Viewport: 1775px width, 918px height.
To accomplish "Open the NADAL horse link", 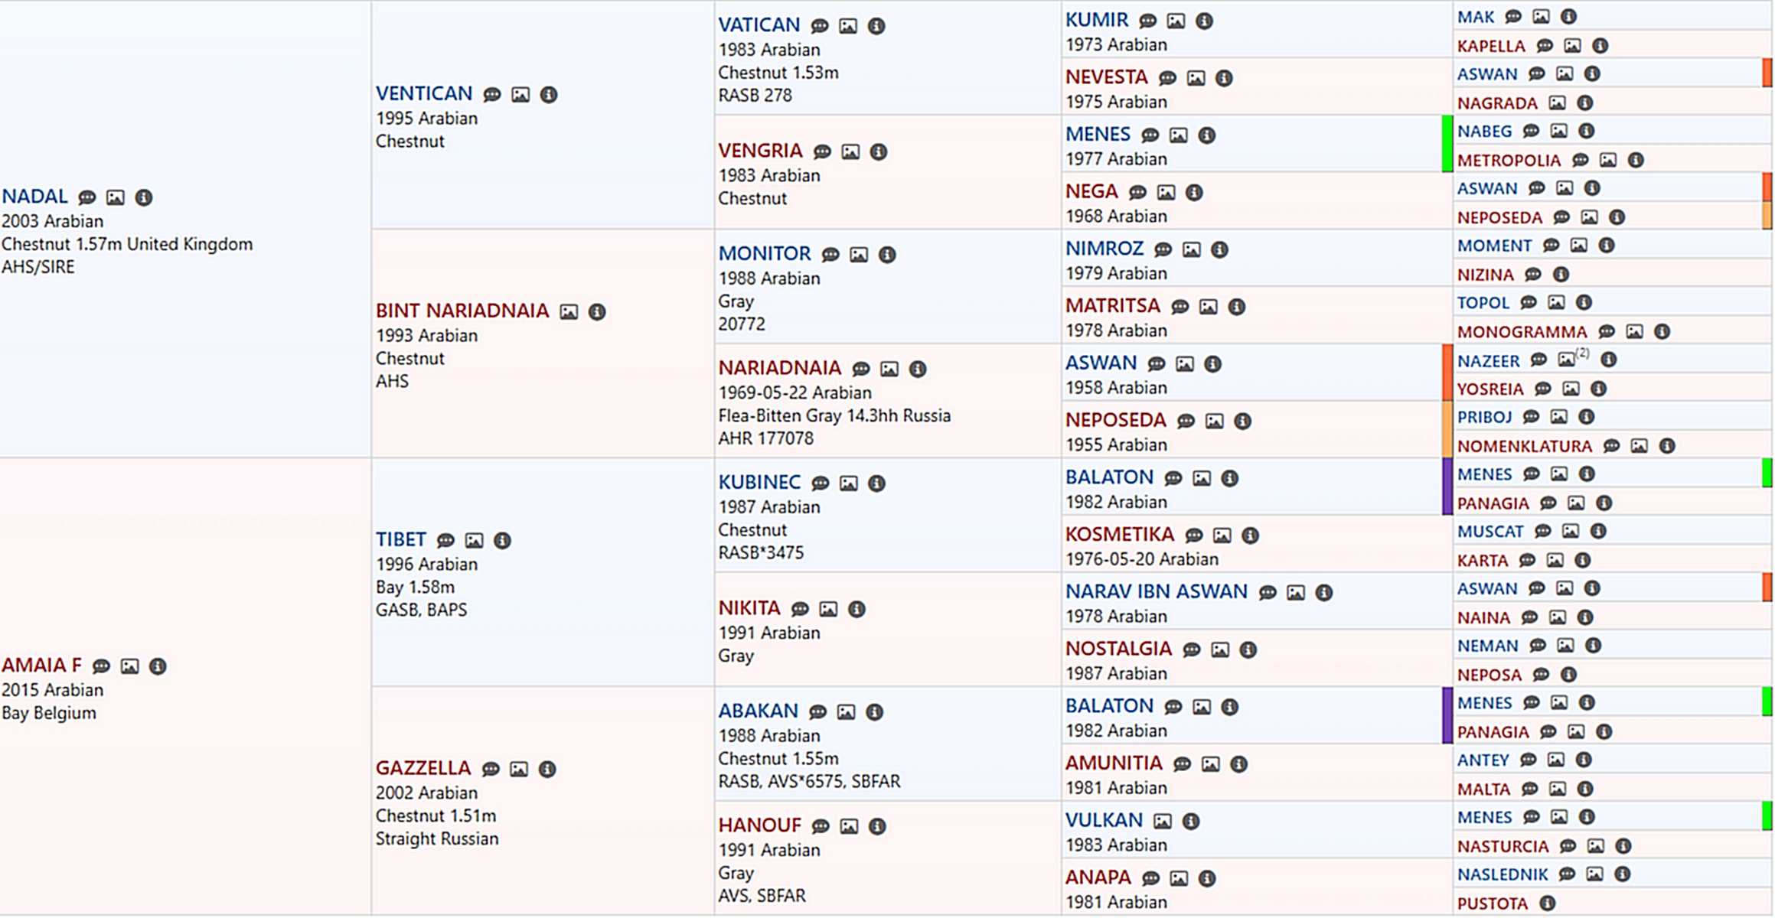I will tap(34, 197).
